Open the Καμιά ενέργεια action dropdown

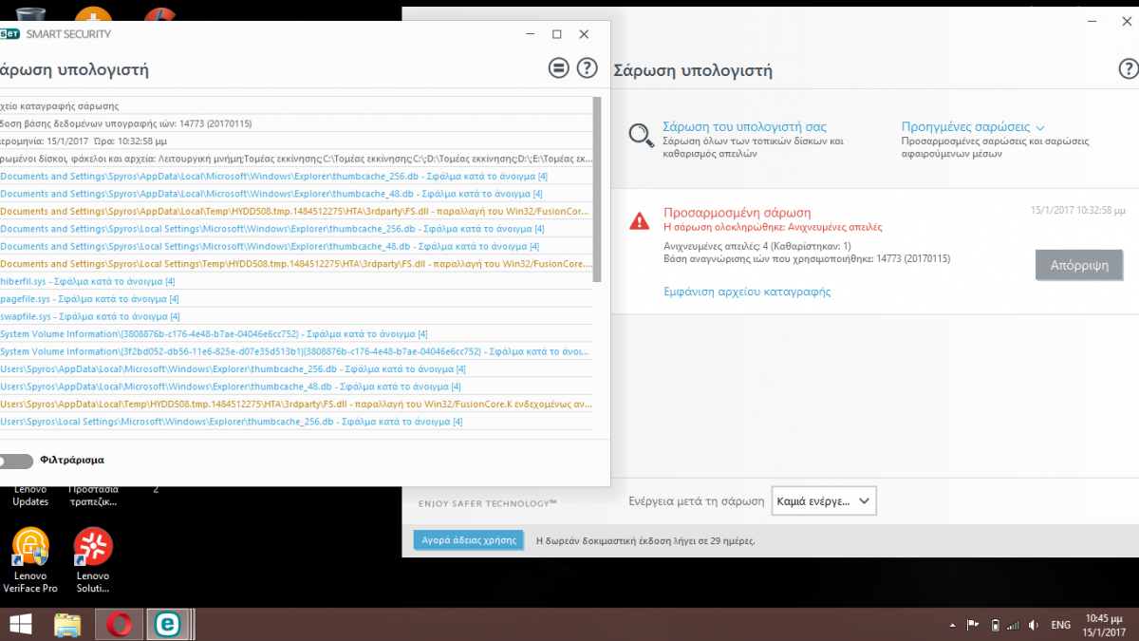pos(824,500)
